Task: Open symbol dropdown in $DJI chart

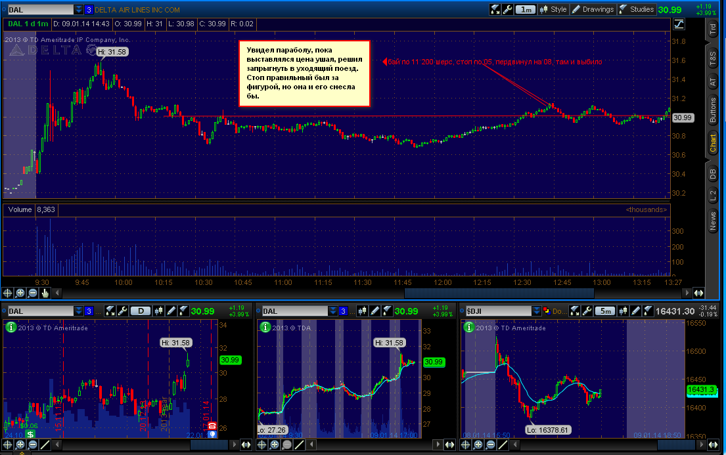Action: click(536, 311)
